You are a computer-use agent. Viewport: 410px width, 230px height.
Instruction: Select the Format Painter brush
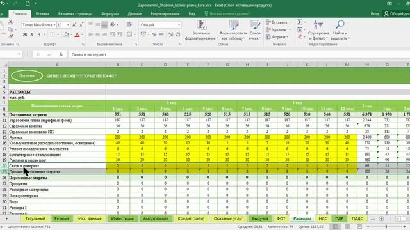pos(11,36)
